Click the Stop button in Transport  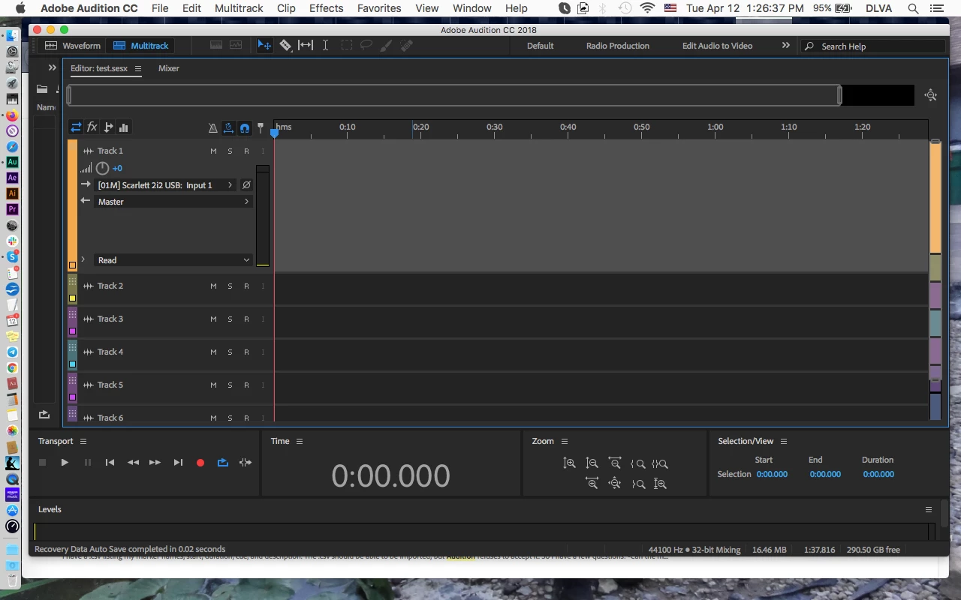tap(43, 463)
